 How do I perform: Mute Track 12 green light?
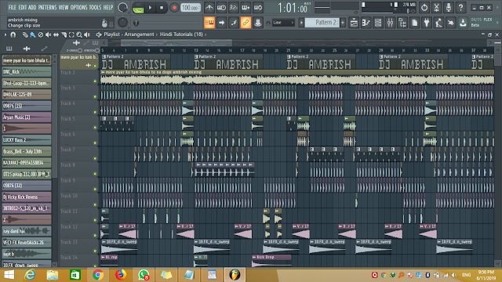pyautogui.click(x=95, y=235)
